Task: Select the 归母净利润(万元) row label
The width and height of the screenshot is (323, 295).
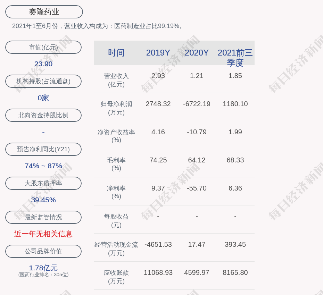Action: tap(116, 108)
